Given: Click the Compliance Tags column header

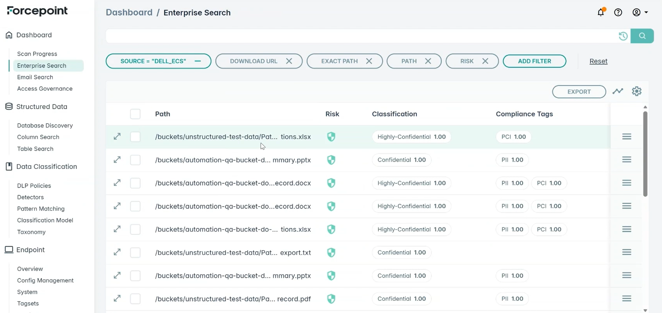Looking at the screenshot, I should coord(524,114).
